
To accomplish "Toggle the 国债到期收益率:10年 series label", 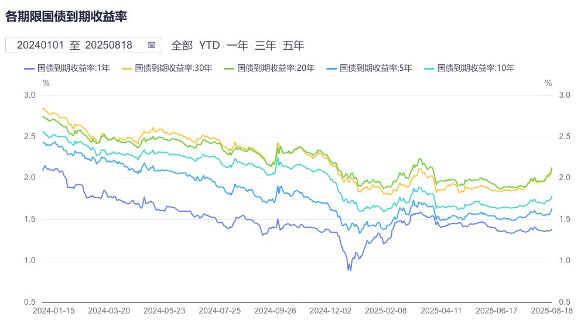I will [476, 68].
